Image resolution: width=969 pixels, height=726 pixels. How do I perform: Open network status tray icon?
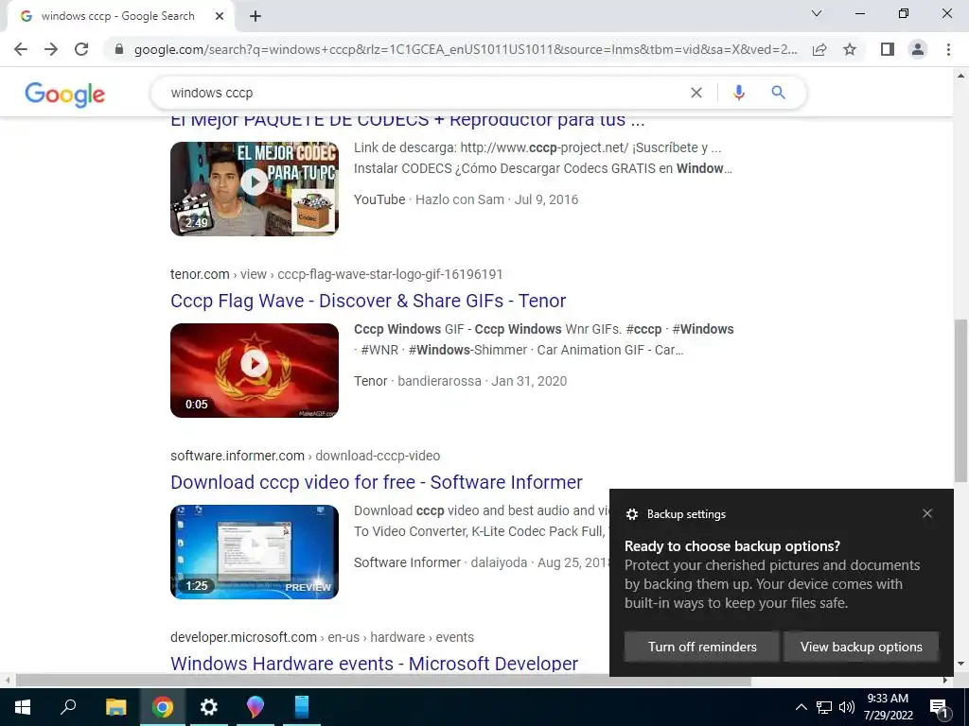coord(824,707)
